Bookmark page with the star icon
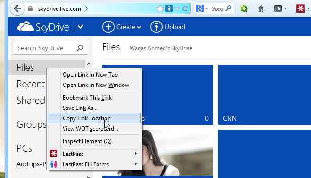The height and width of the screenshot is (178, 311). 160,9
